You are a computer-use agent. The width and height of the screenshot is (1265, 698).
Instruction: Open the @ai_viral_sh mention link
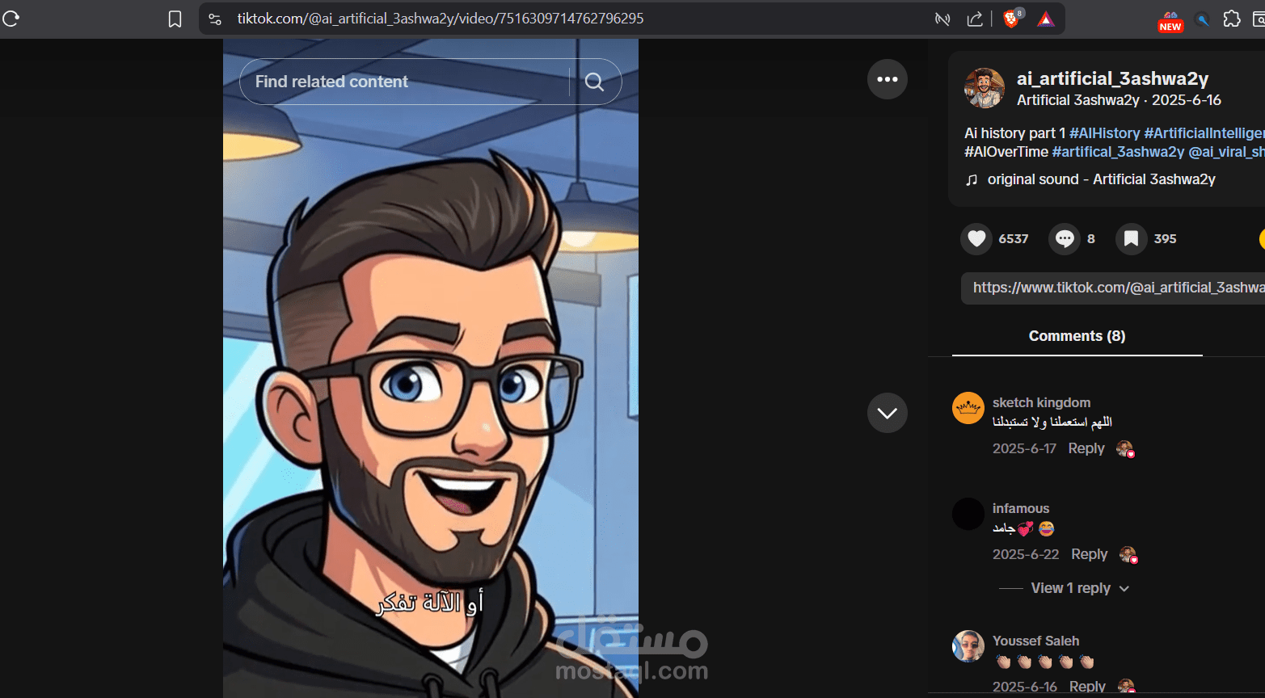1226,152
